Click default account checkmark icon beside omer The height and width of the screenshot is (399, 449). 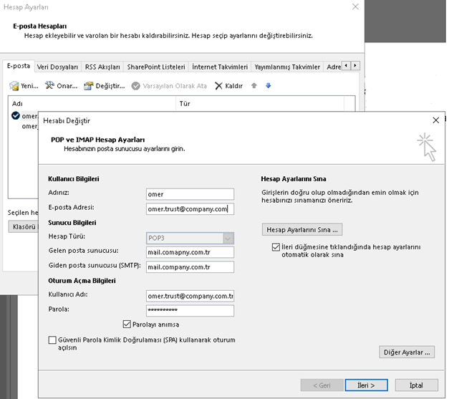click(x=16, y=115)
